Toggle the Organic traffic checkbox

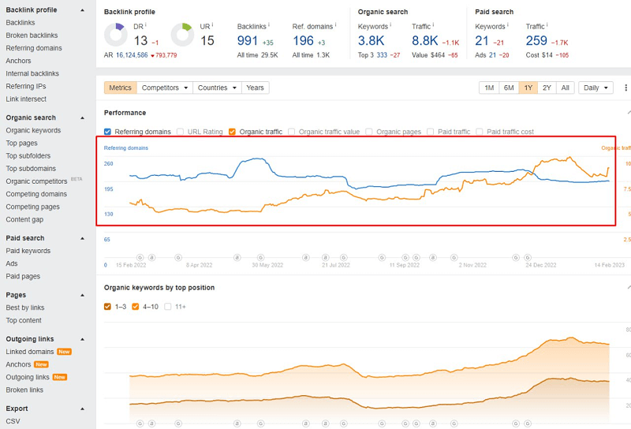click(x=232, y=132)
